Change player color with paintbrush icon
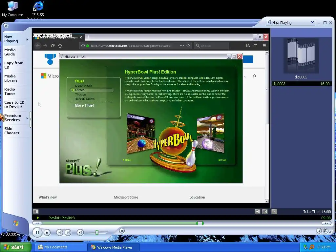Image resolution: width=336 pixels, height=252 pixels. pos(319,231)
